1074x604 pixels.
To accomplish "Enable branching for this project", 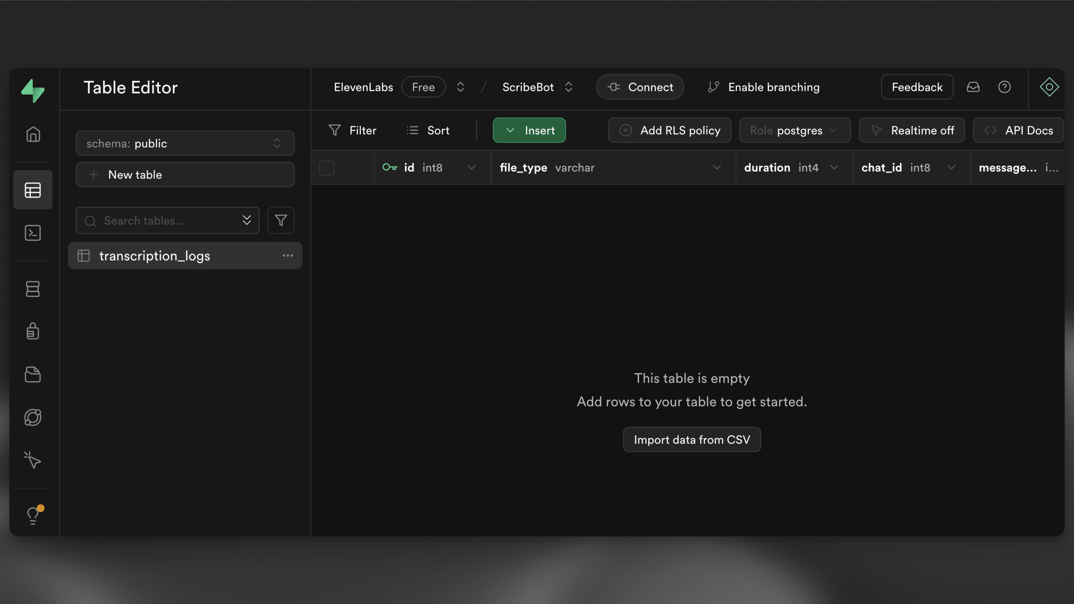I will pos(763,87).
